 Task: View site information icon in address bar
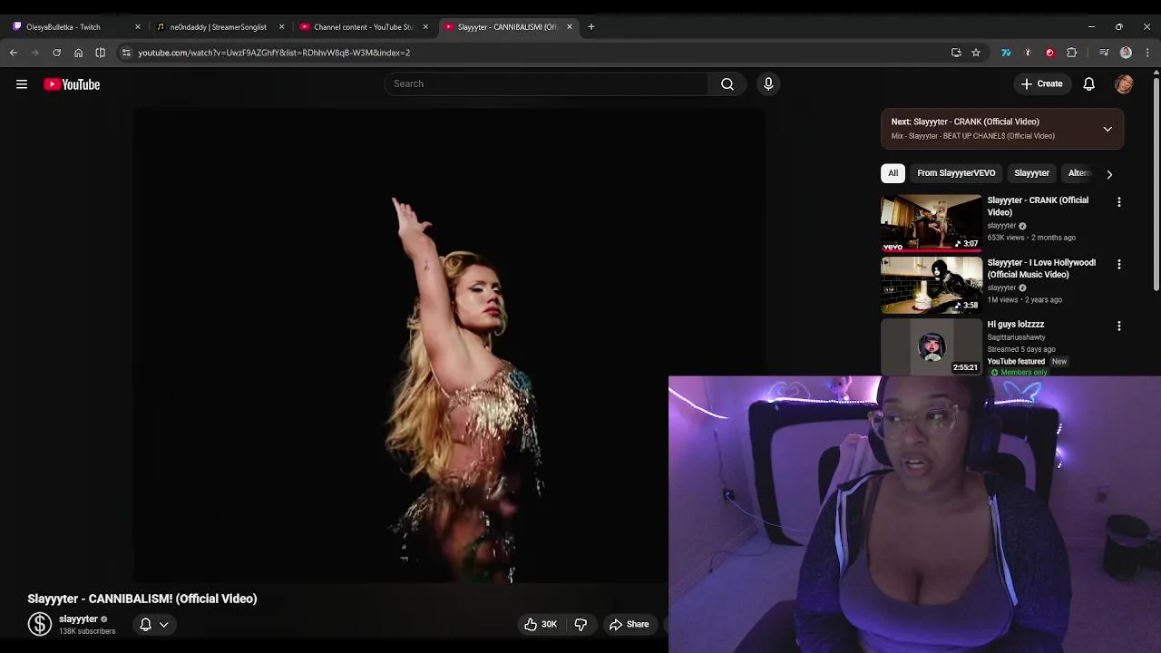pos(126,53)
